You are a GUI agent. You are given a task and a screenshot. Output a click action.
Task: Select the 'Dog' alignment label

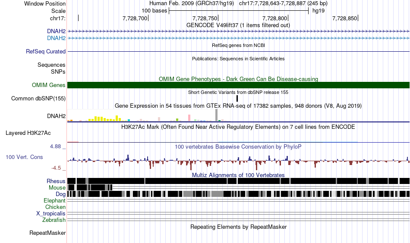pyautogui.click(x=60, y=194)
